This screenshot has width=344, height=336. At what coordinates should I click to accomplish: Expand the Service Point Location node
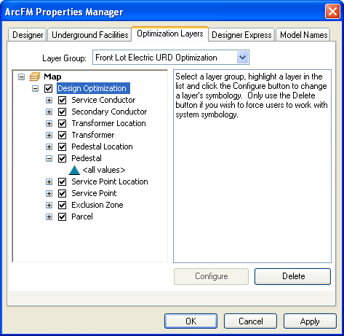(x=49, y=181)
